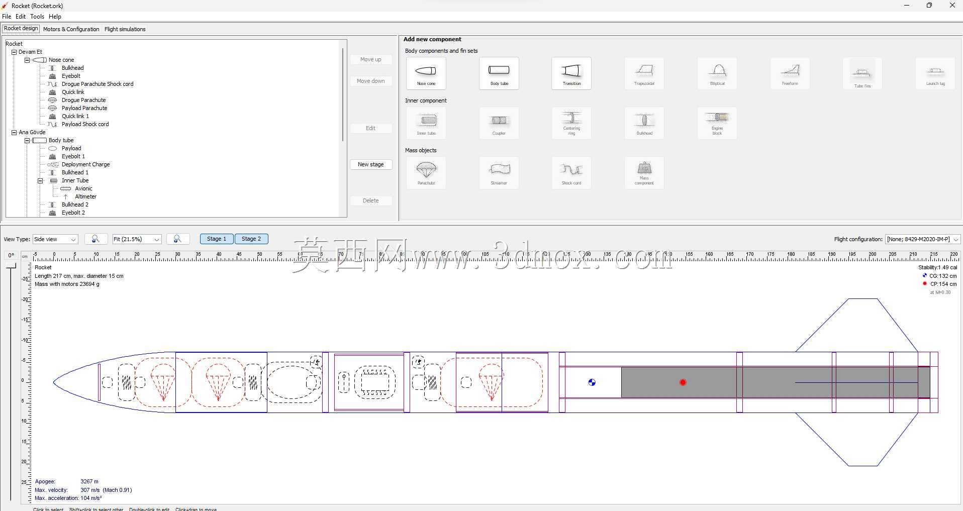This screenshot has width=963, height=511.
Task: Zoom in the rocket view
Action: (178, 239)
